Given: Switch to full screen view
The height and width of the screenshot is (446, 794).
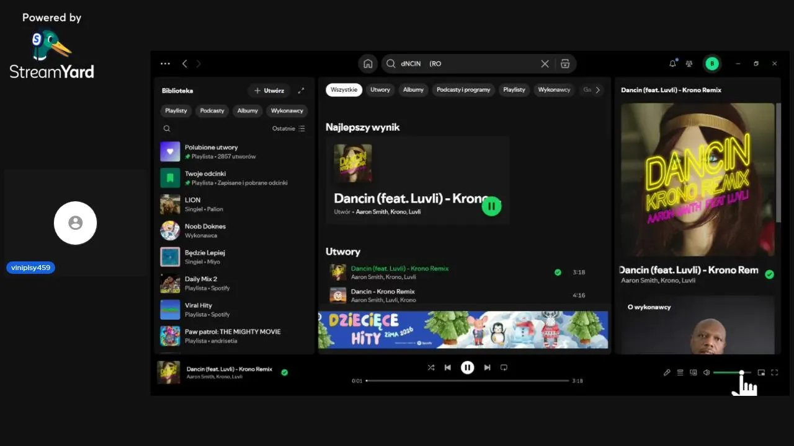Looking at the screenshot, I should pos(774,372).
